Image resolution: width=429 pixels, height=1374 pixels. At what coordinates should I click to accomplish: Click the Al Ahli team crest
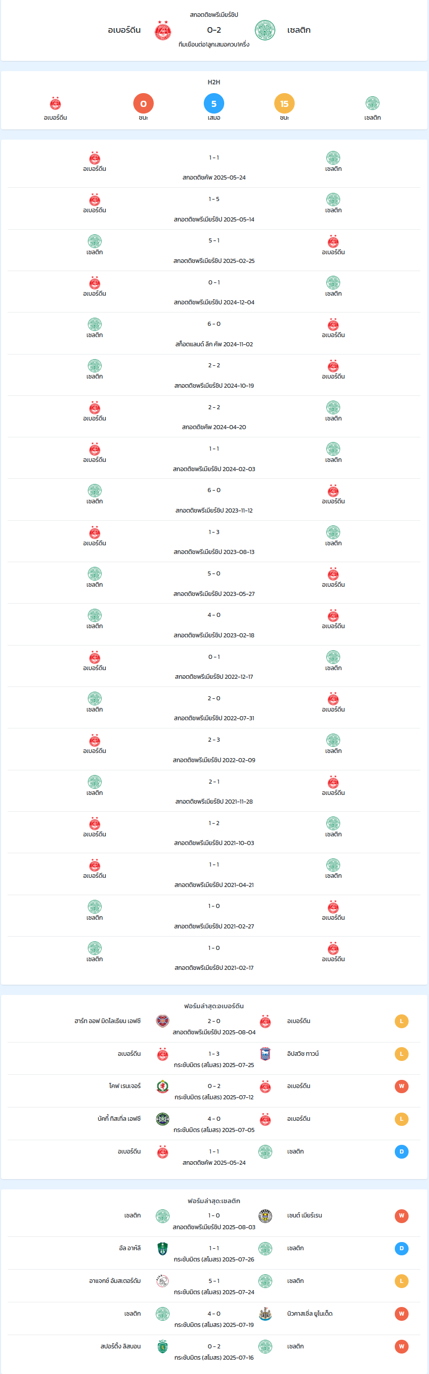click(163, 1248)
